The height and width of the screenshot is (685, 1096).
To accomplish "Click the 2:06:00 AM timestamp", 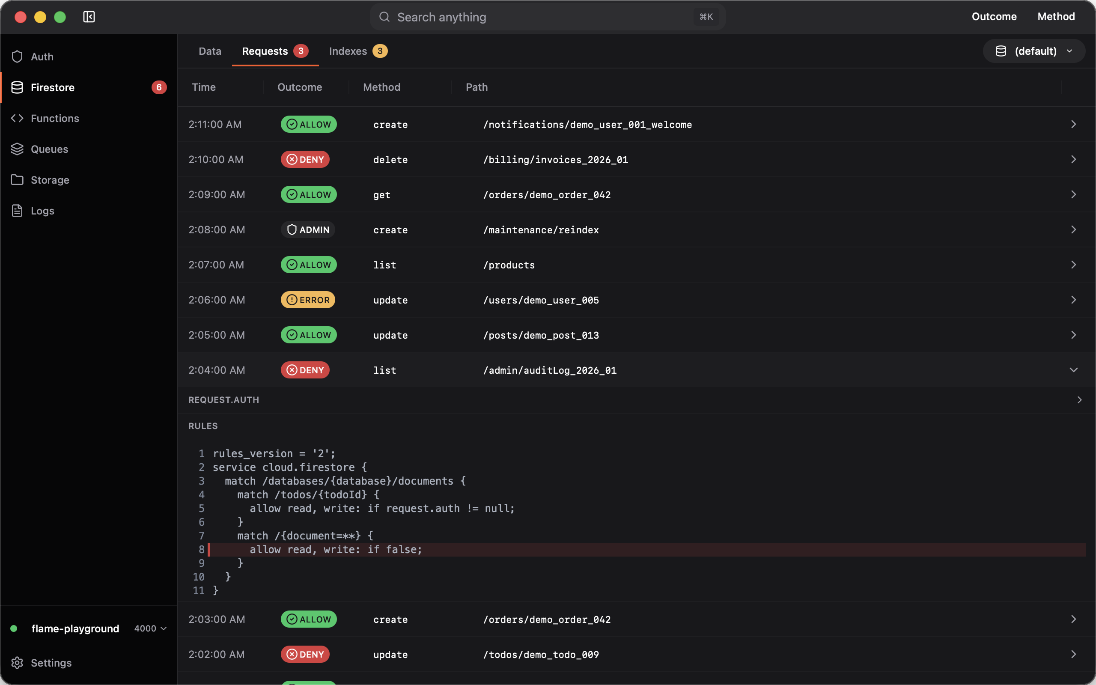I will click(217, 300).
